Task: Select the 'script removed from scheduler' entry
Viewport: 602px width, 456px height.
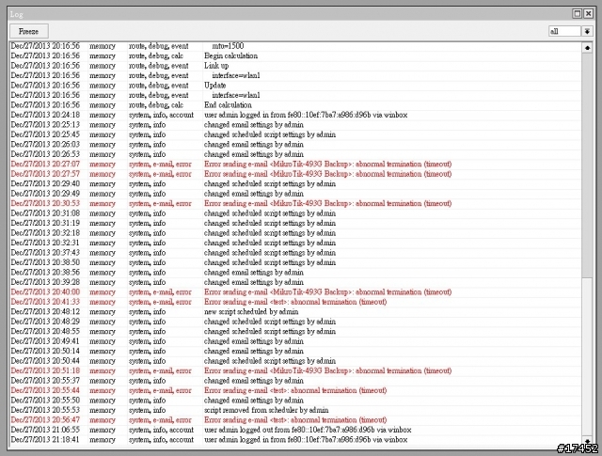Action: pos(295,410)
